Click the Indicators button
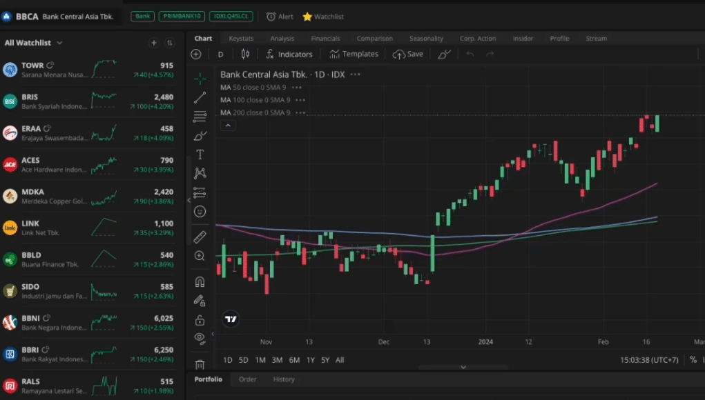This screenshot has width=705, height=400. click(x=289, y=54)
